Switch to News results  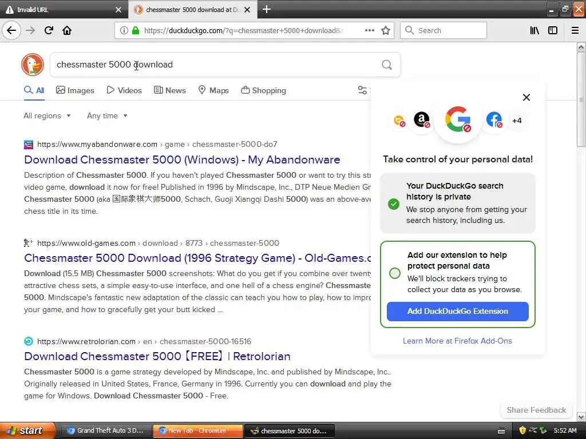coord(169,90)
